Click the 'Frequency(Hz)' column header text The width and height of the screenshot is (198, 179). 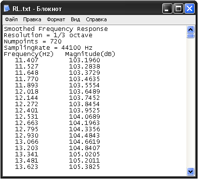click(x=28, y=54)
